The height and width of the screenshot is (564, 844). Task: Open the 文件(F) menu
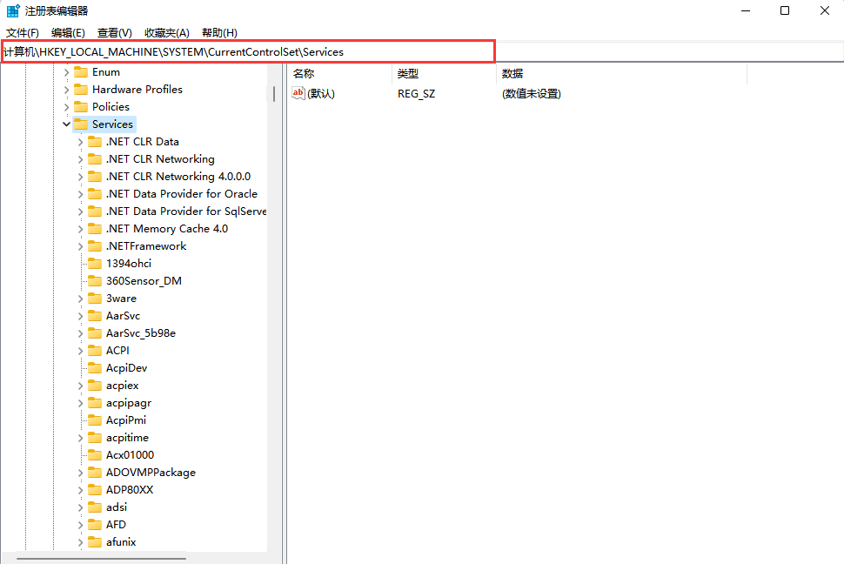pyautogui.click(x=23, y=33)
